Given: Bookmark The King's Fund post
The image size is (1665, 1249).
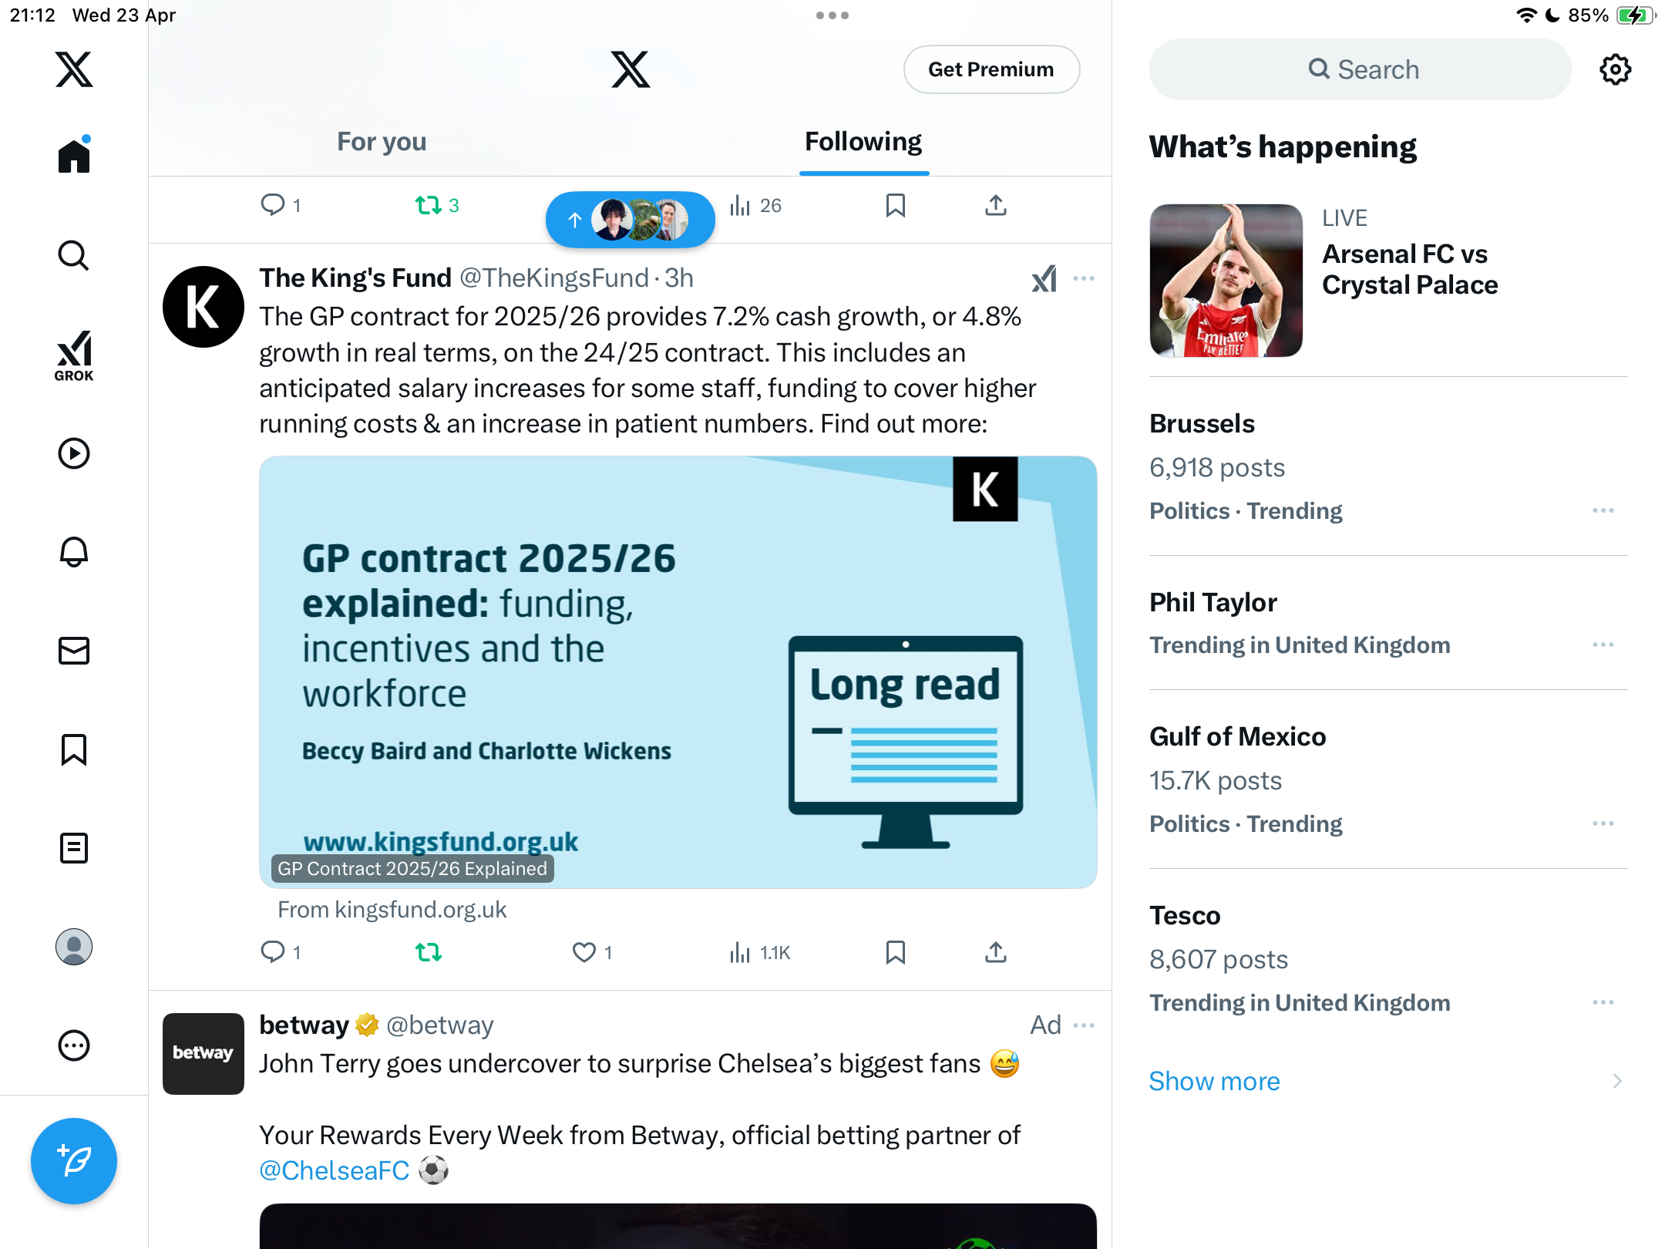Looking at the screenshot, I should point(895,953).
